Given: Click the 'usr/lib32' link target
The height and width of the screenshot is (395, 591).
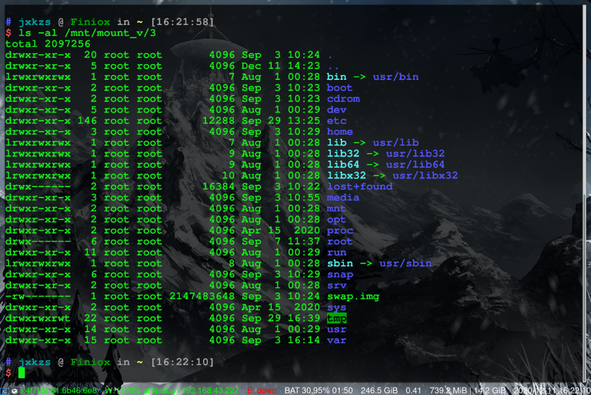Looking at the screenshot, I should point(415,153).
